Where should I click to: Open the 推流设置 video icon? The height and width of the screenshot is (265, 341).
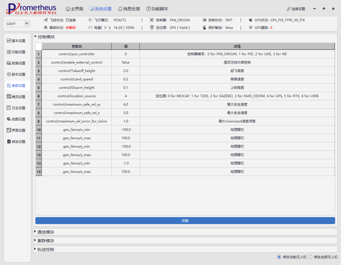(x=9, y=97)
